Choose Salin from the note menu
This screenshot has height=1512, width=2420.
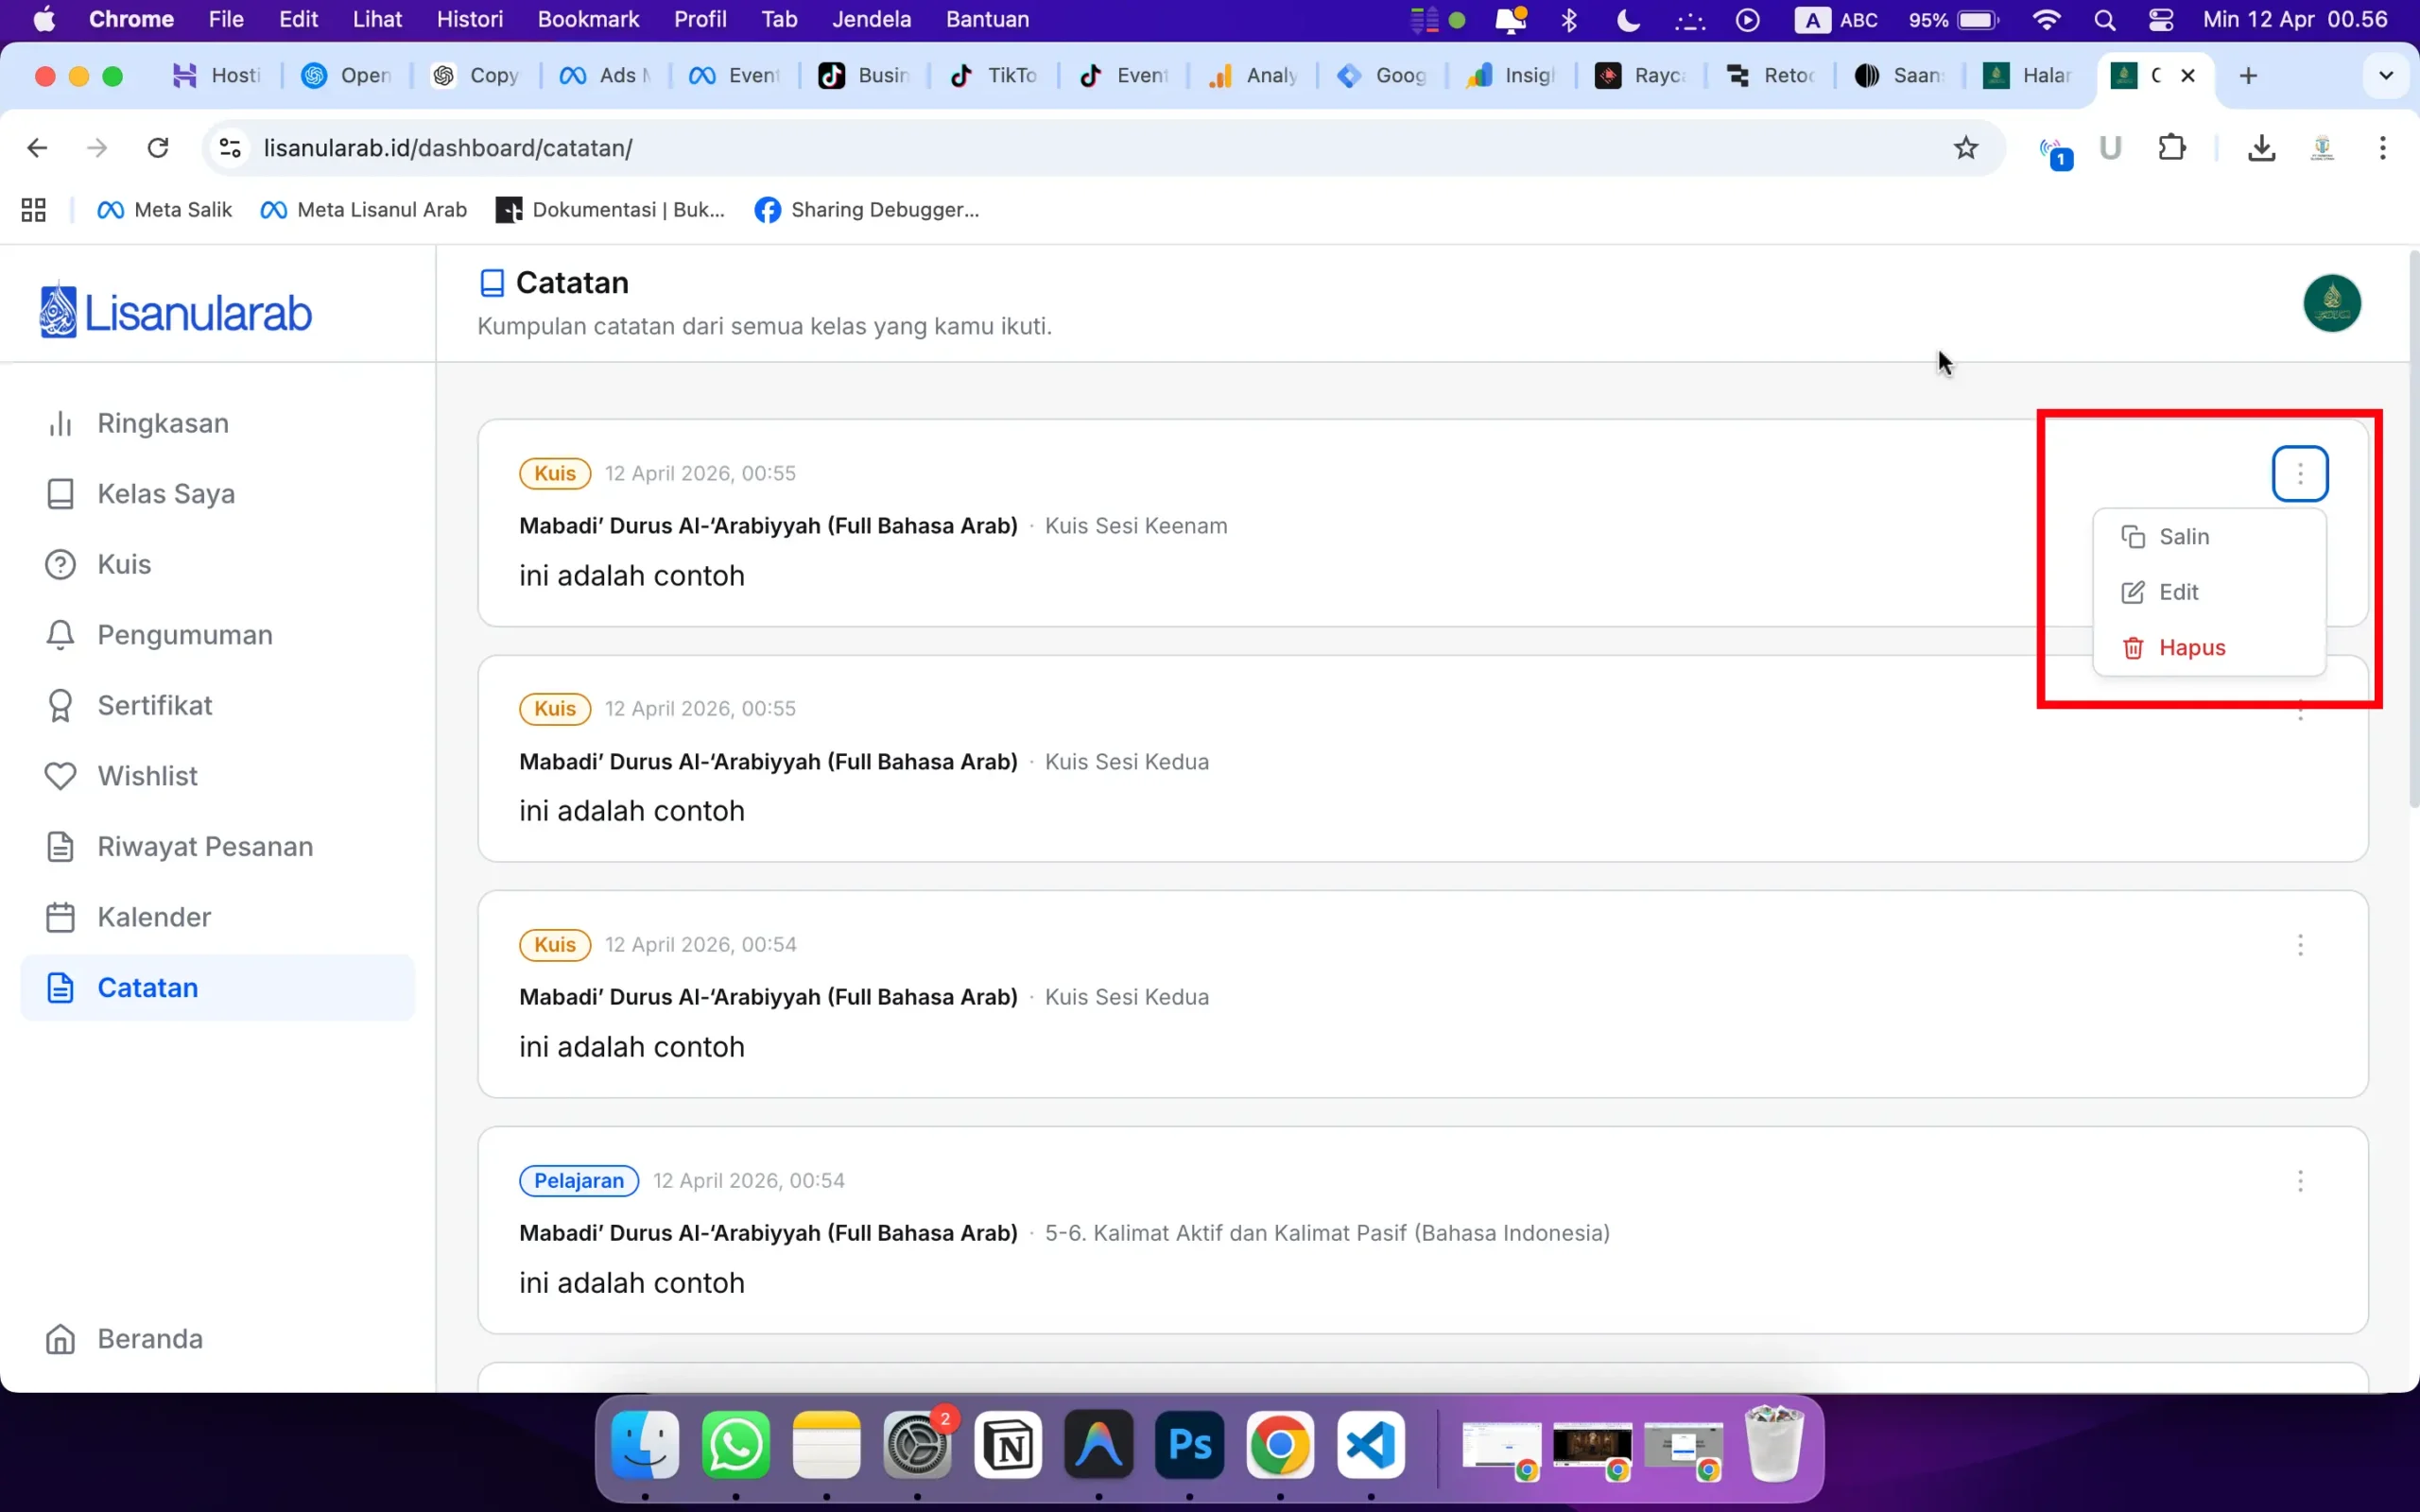pos(2183,537)
